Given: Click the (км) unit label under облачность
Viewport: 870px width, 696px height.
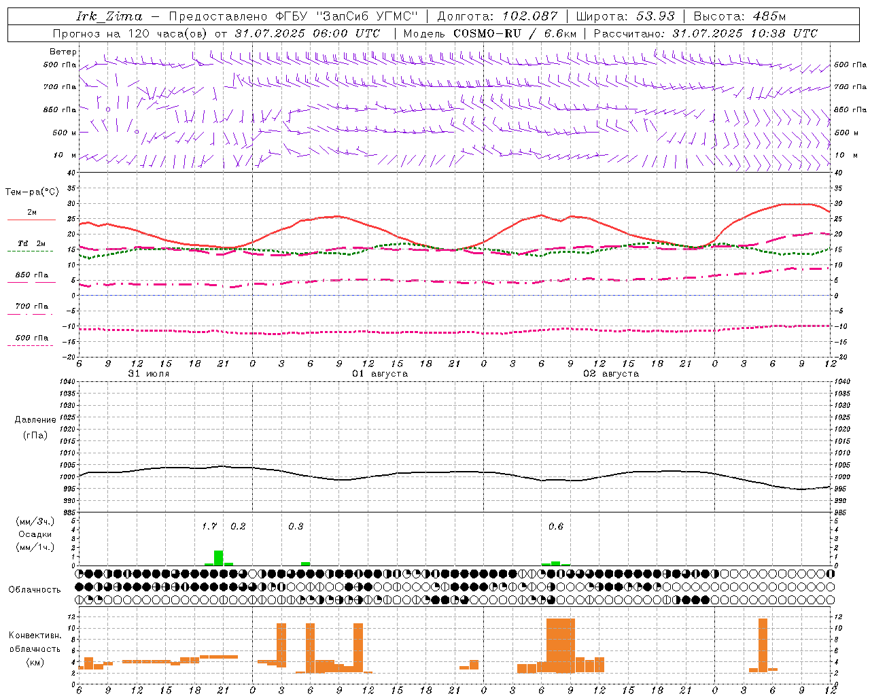Looking at the screenshot, I should 36,662.
